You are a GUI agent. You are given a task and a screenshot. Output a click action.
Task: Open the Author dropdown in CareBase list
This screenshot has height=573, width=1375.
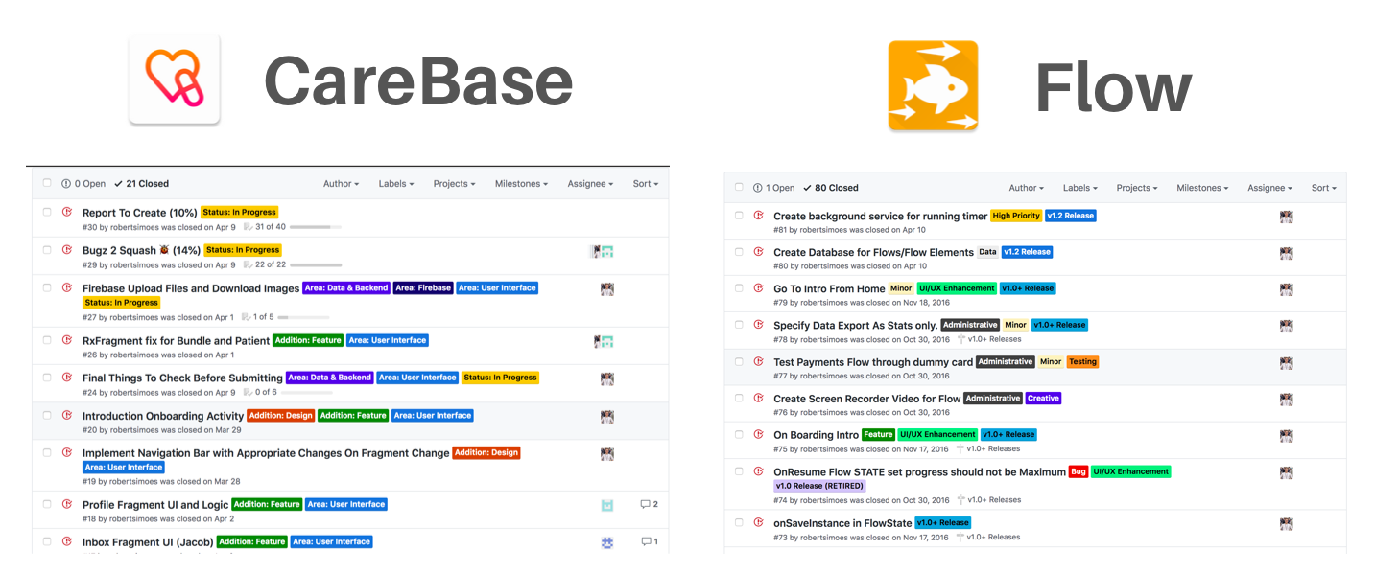pos(341,184)
